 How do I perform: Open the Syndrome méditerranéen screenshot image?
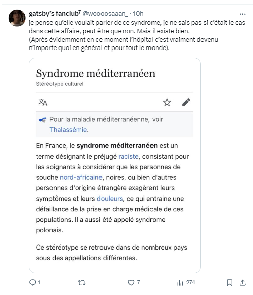click(115, 165)
